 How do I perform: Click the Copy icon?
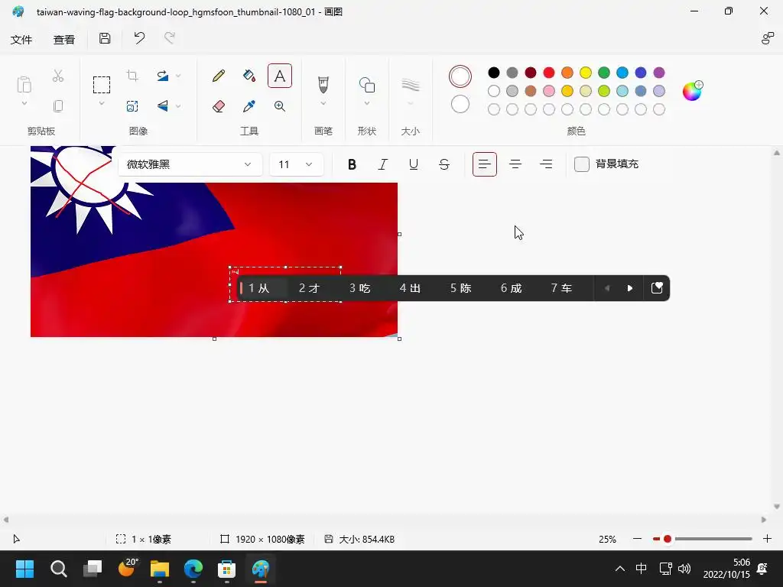click(58, 105)
